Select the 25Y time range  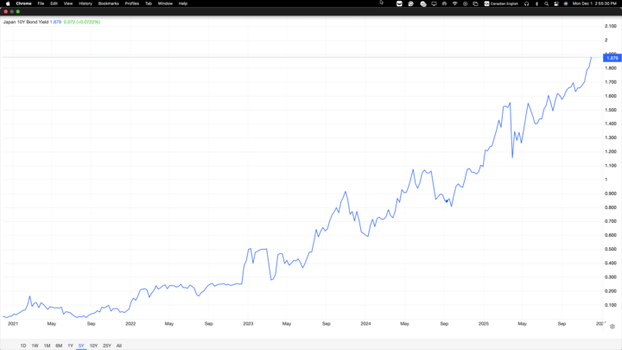(x=107, y=346)
